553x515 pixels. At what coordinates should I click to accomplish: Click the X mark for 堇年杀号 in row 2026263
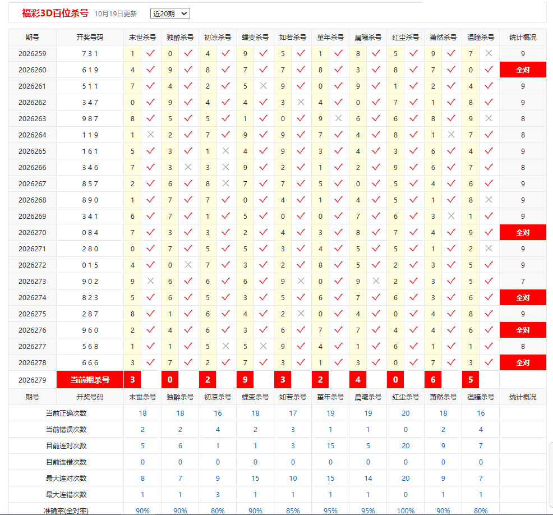pos(339,118)
